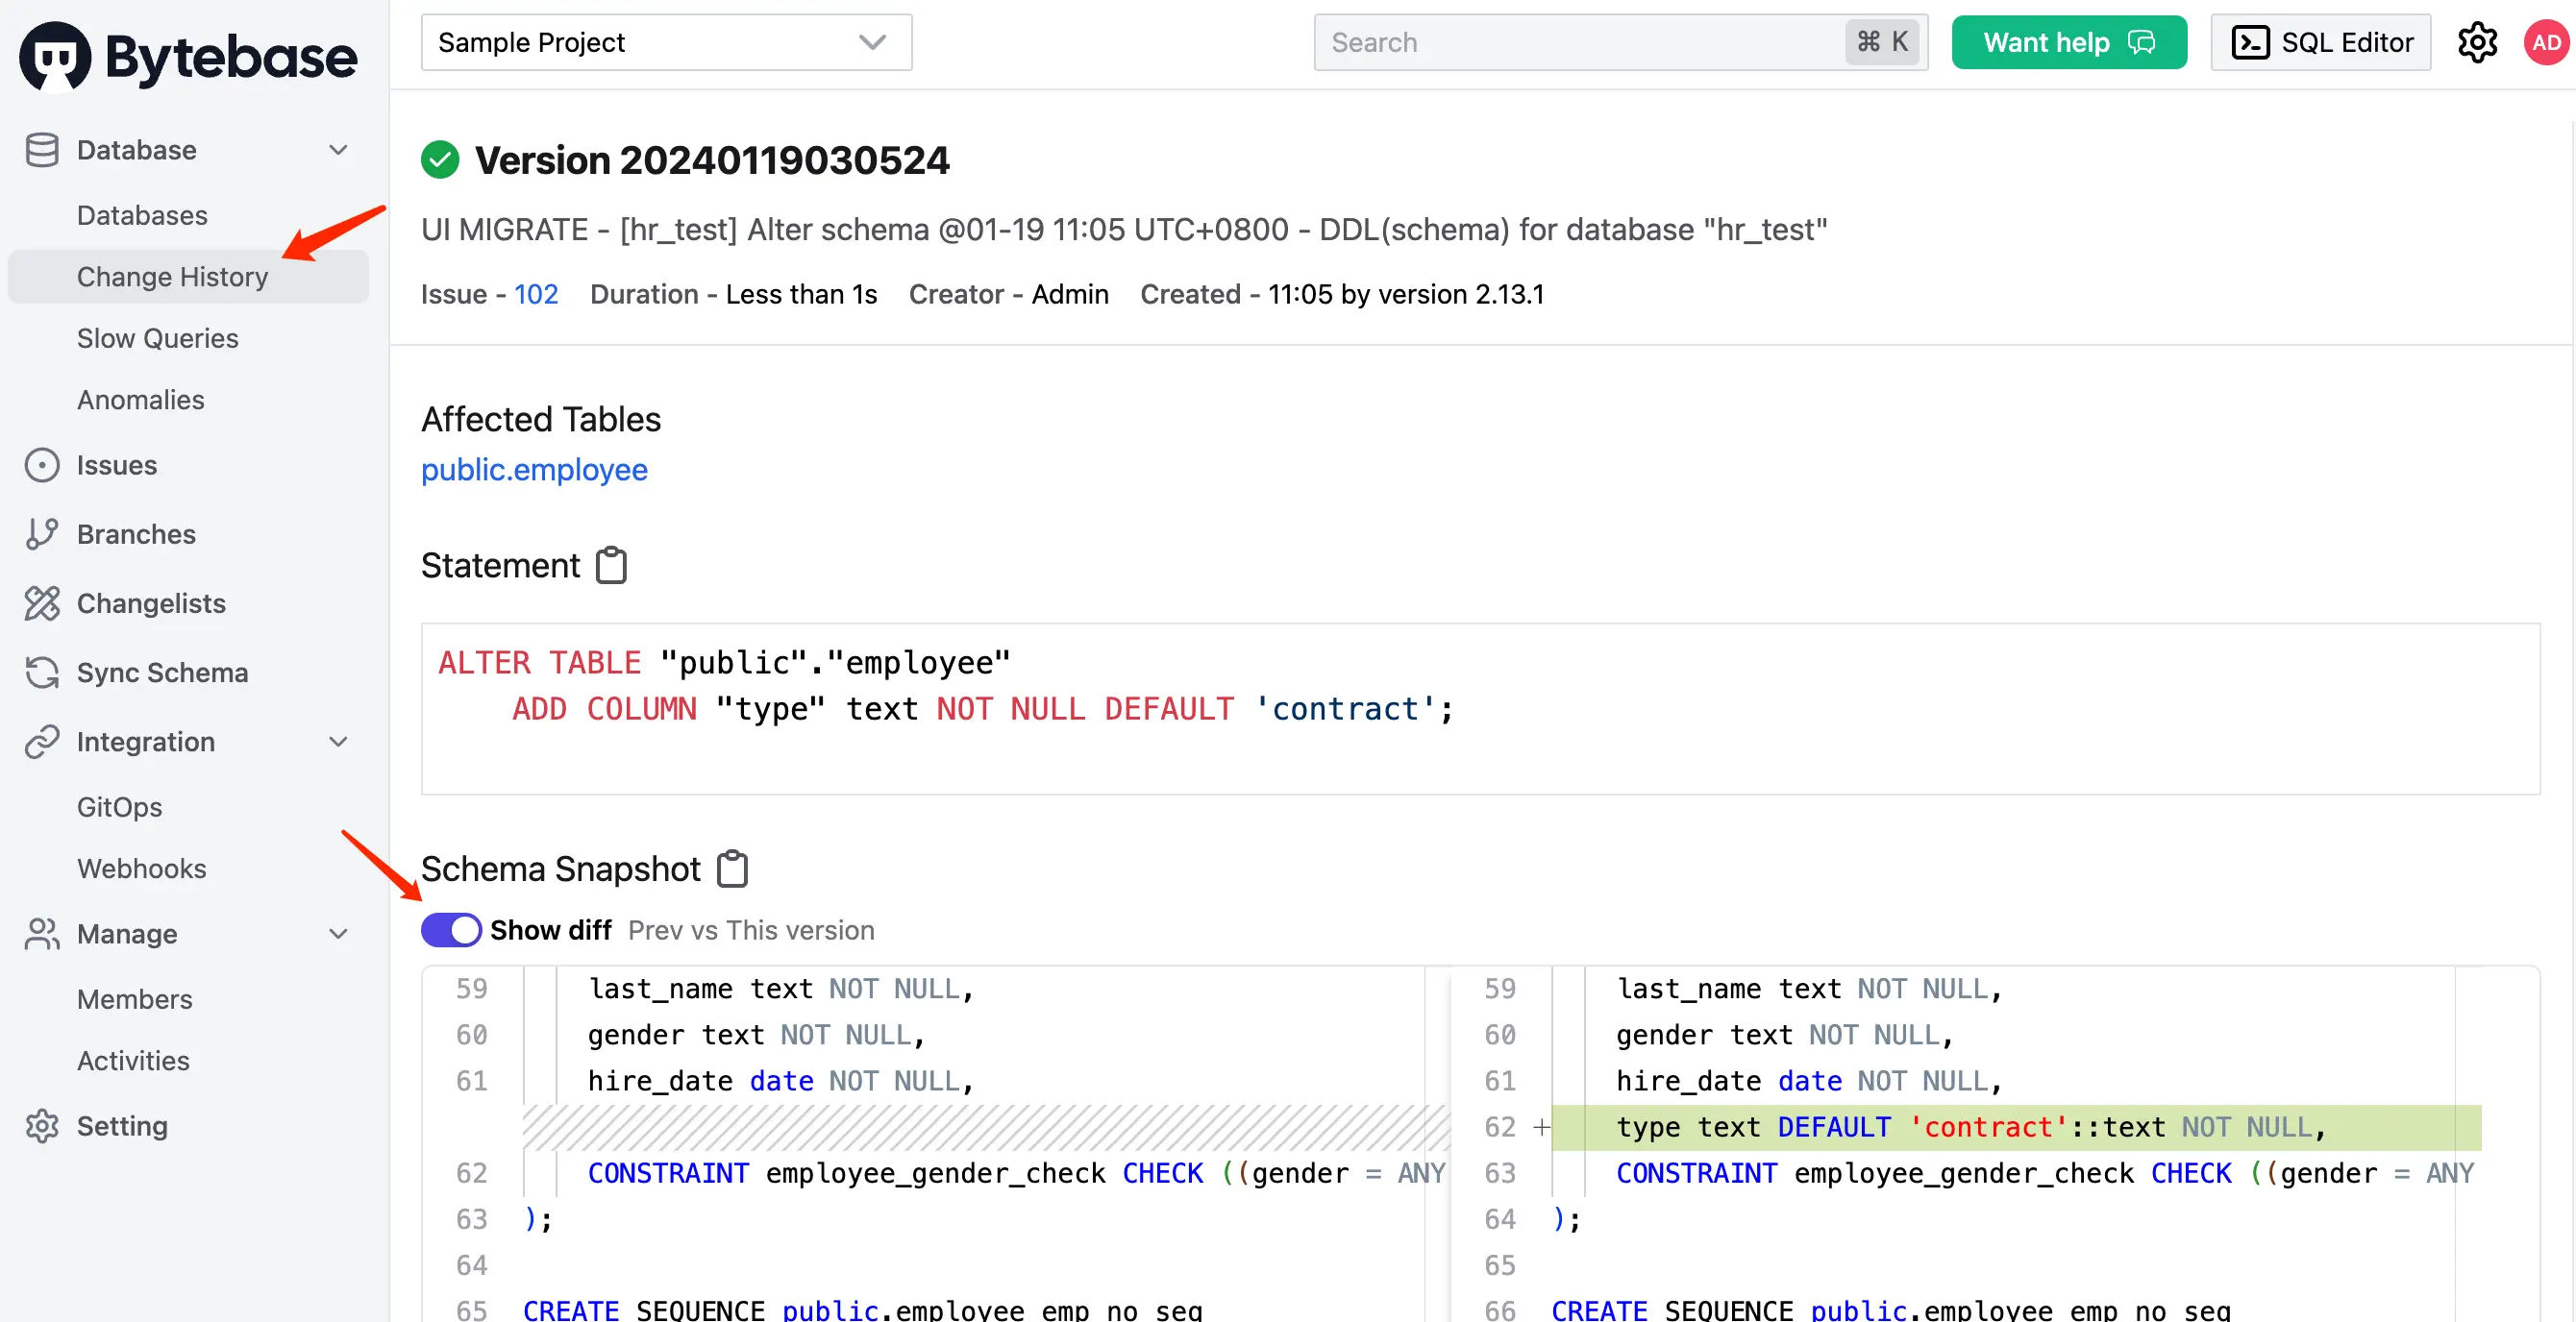Image resolution: width=2576 pixels, height=1322 pixels.
Task: Click 'Created - 11:05 by version 2.13.1' text
Action: [x=1342, y=295]
